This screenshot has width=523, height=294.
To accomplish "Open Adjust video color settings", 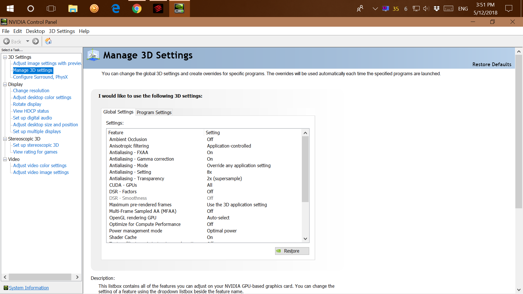I will coord(40,166).
